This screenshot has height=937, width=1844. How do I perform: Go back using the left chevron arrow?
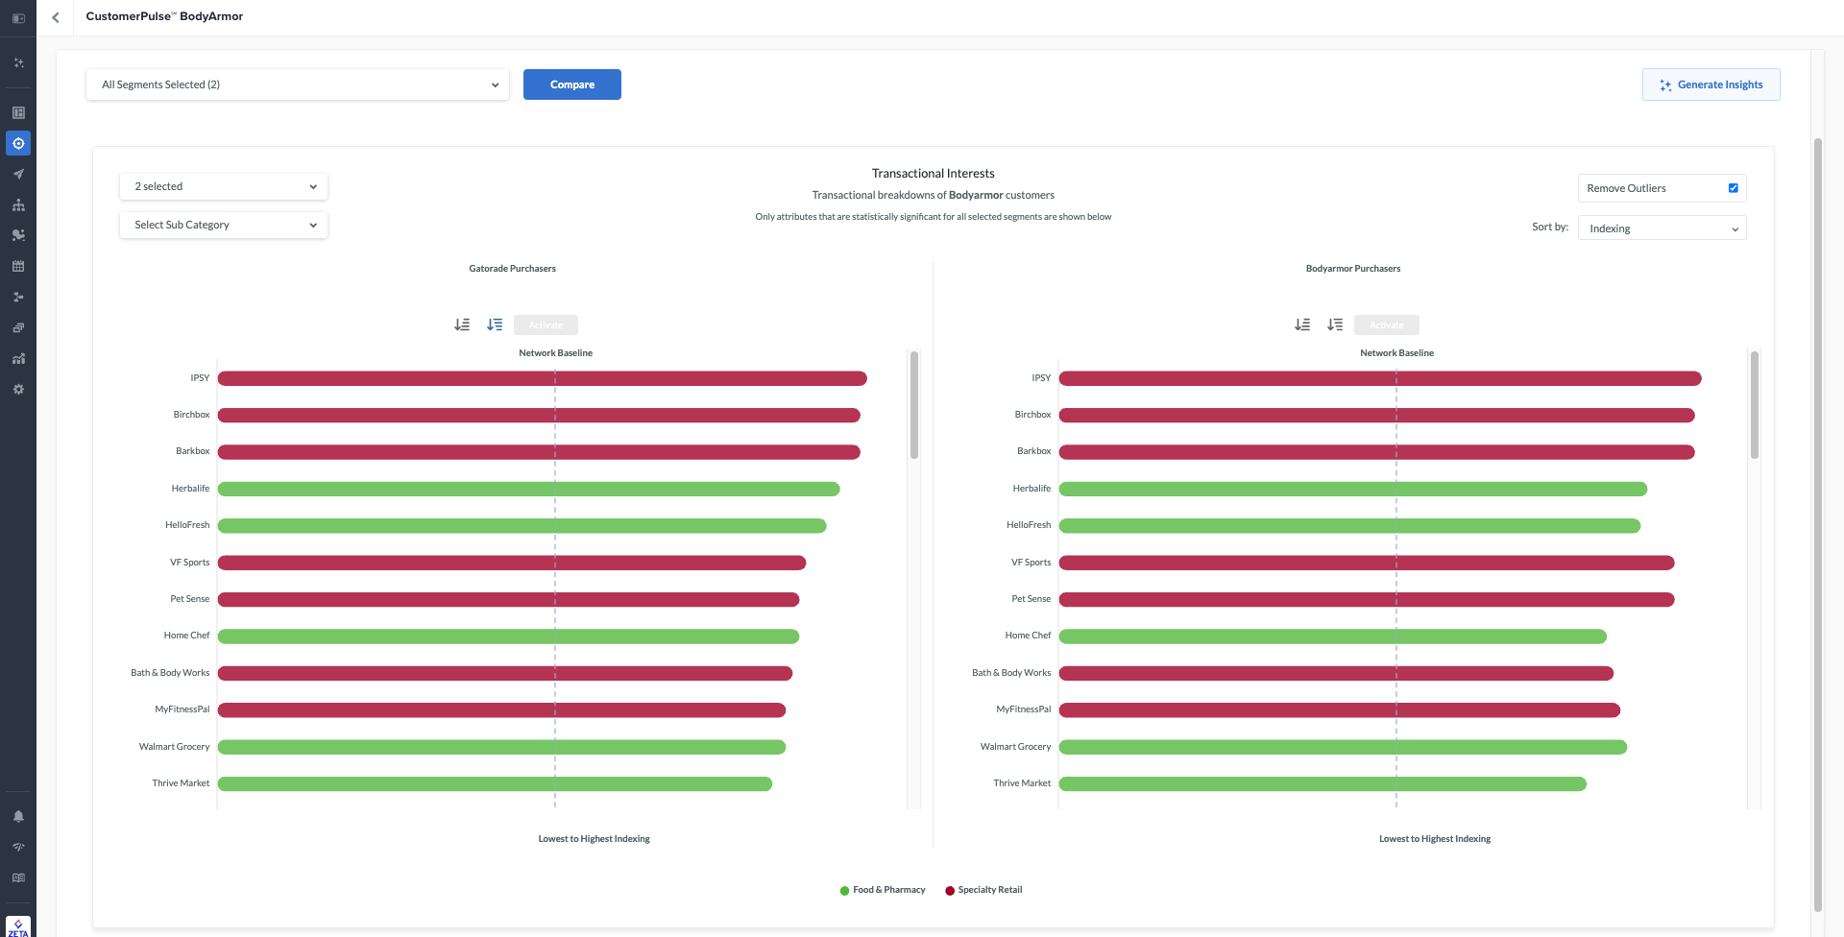click(x=56, y=17)
